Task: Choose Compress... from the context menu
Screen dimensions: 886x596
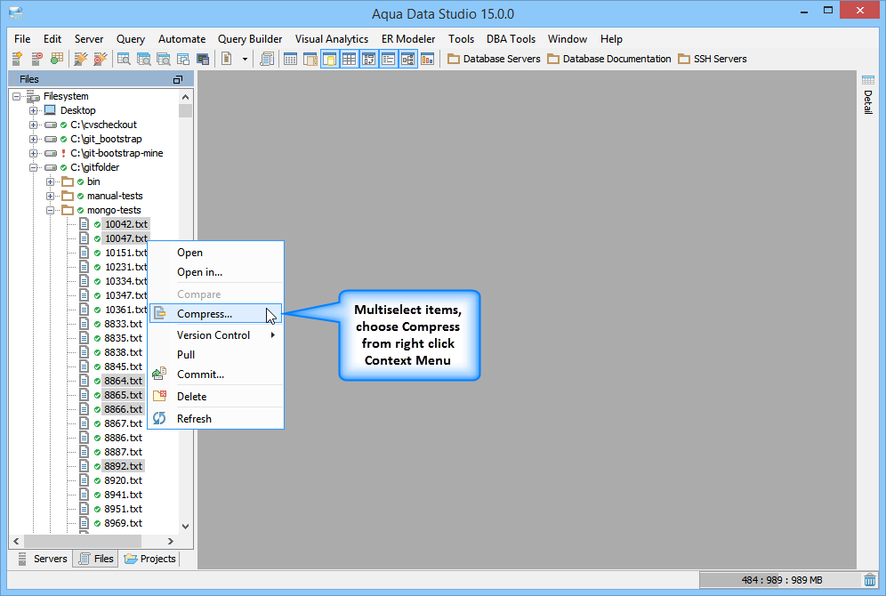Action: [216, 313]
